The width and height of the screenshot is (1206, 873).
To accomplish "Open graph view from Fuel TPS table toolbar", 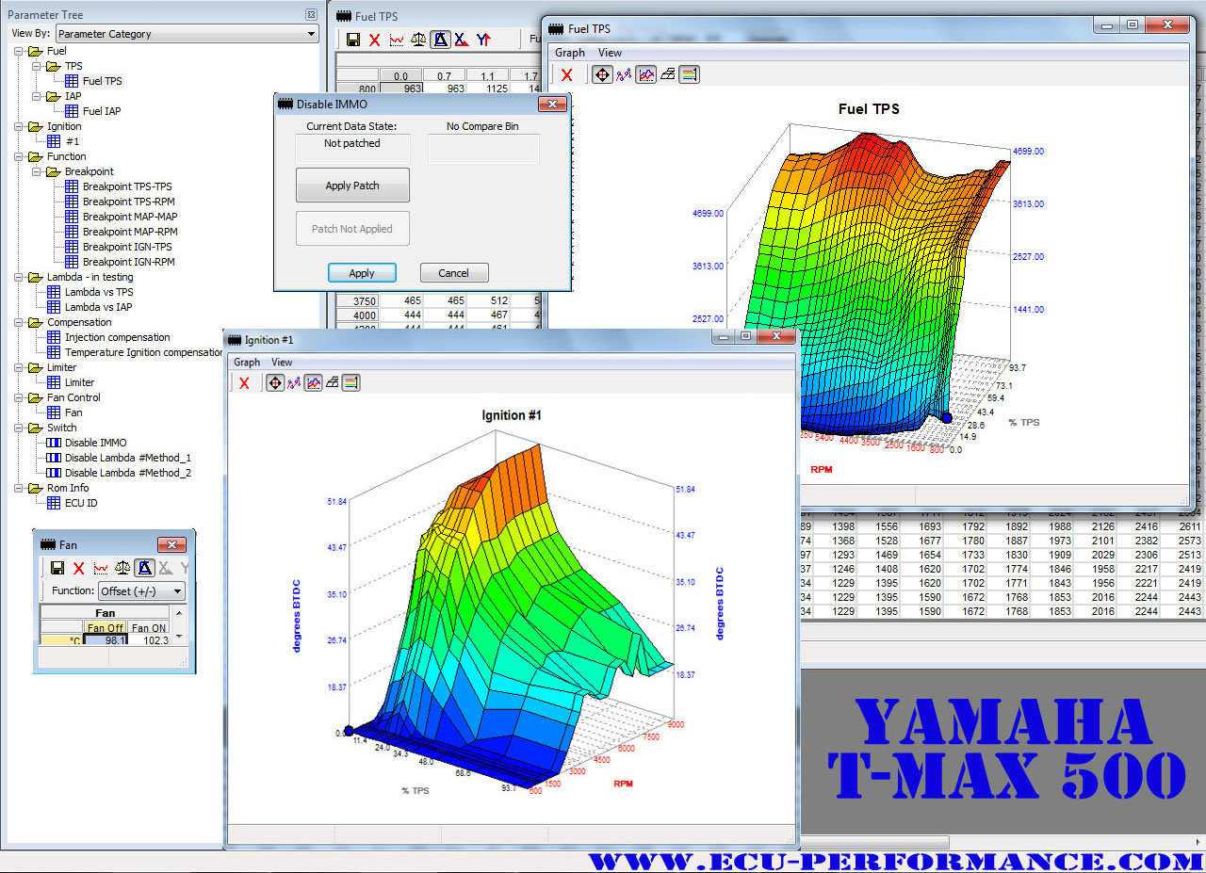I will (x=397, y=40).
